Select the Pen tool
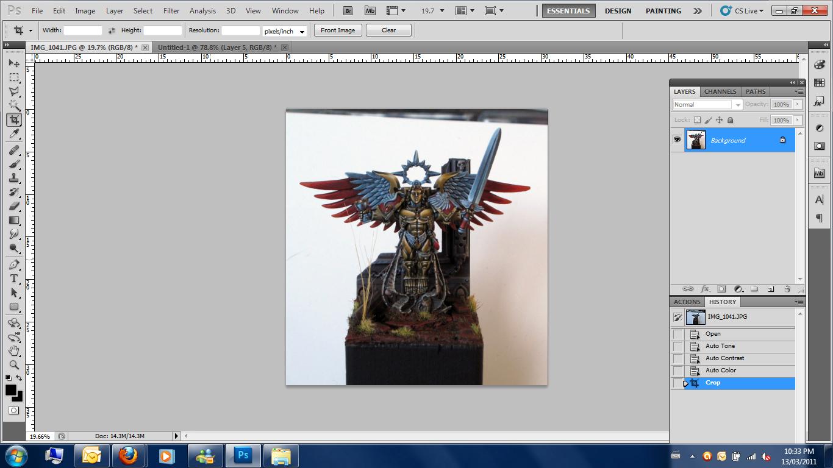This screenshot has width=833, height=468. coord(14,264)
